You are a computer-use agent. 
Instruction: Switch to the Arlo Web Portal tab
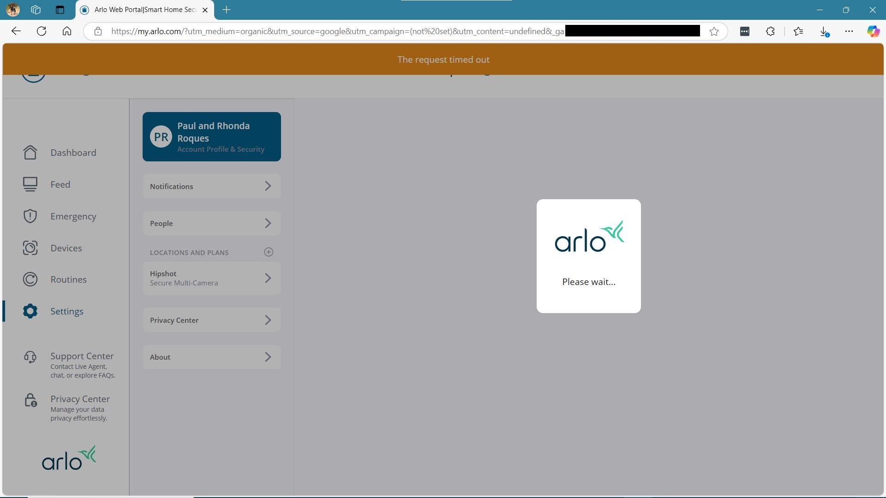tap(145, 10)
